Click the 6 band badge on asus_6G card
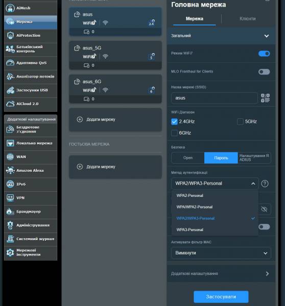The height and width of the screenshot is (306, 285). (152, 90)
